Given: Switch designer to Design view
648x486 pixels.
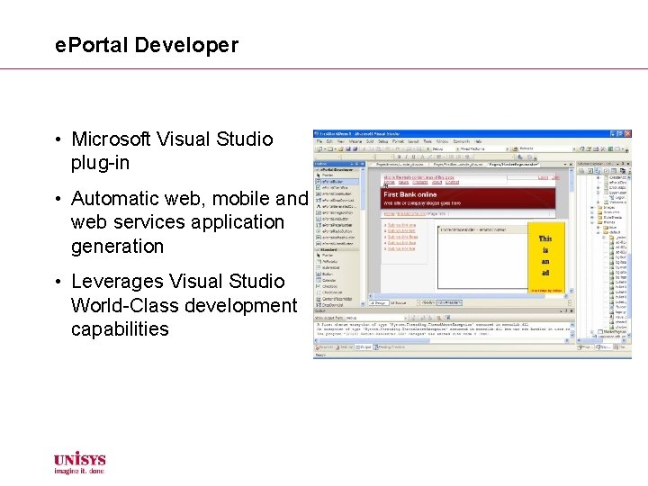Looking at the screenshot, I should pos(379,303).
